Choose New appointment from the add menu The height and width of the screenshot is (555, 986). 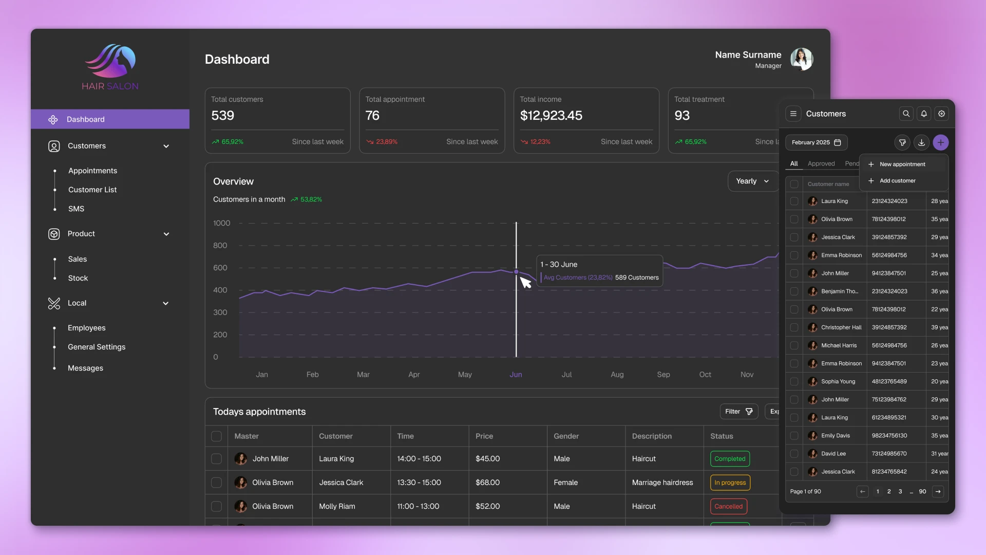click(x=901, y=164)
